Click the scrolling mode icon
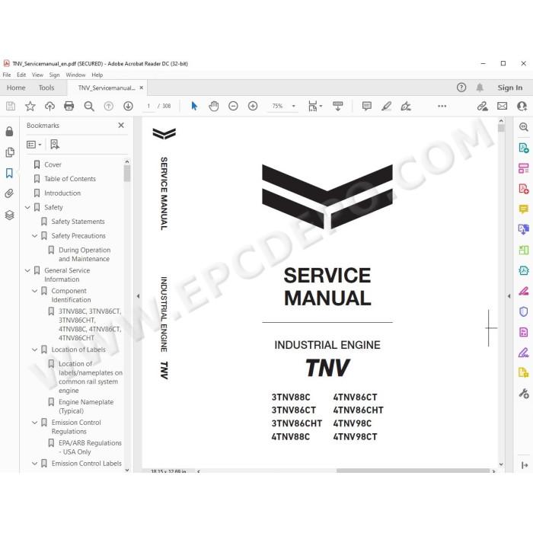 pyautogui.click(x=338, y=106)
